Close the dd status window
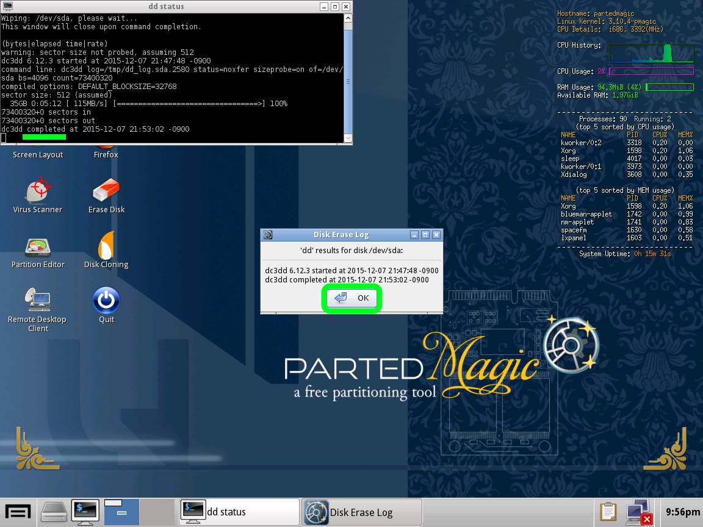Screen dimensions: 703x527 (x=345, y=7)
